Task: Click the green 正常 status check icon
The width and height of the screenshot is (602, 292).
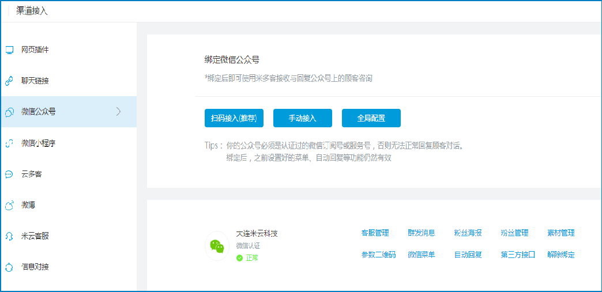Action: click(239, 258)
